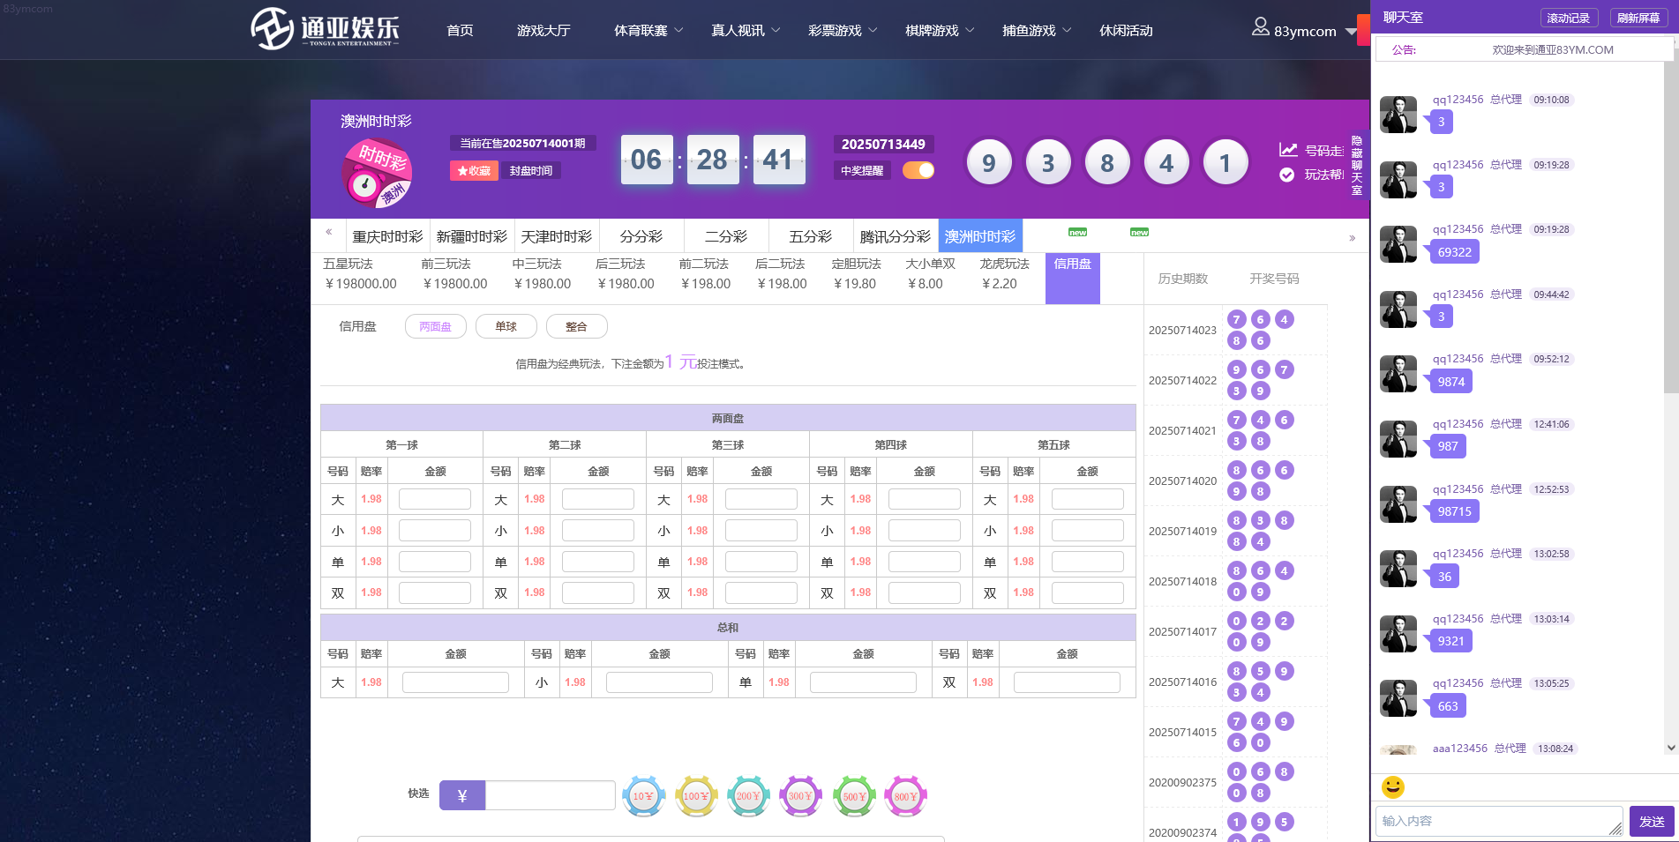1679x842 pixels.
Task: Switch to the 重庆时时彩 lottery tab
Action: [x=387, y=236]
